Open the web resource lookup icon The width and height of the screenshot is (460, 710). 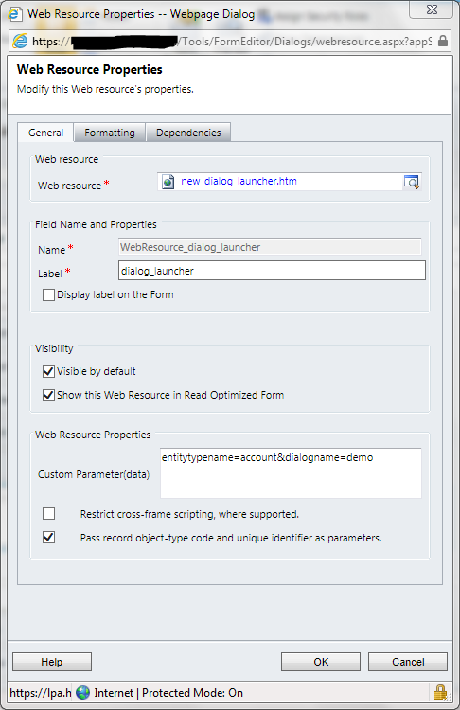[x=411, y=182]
